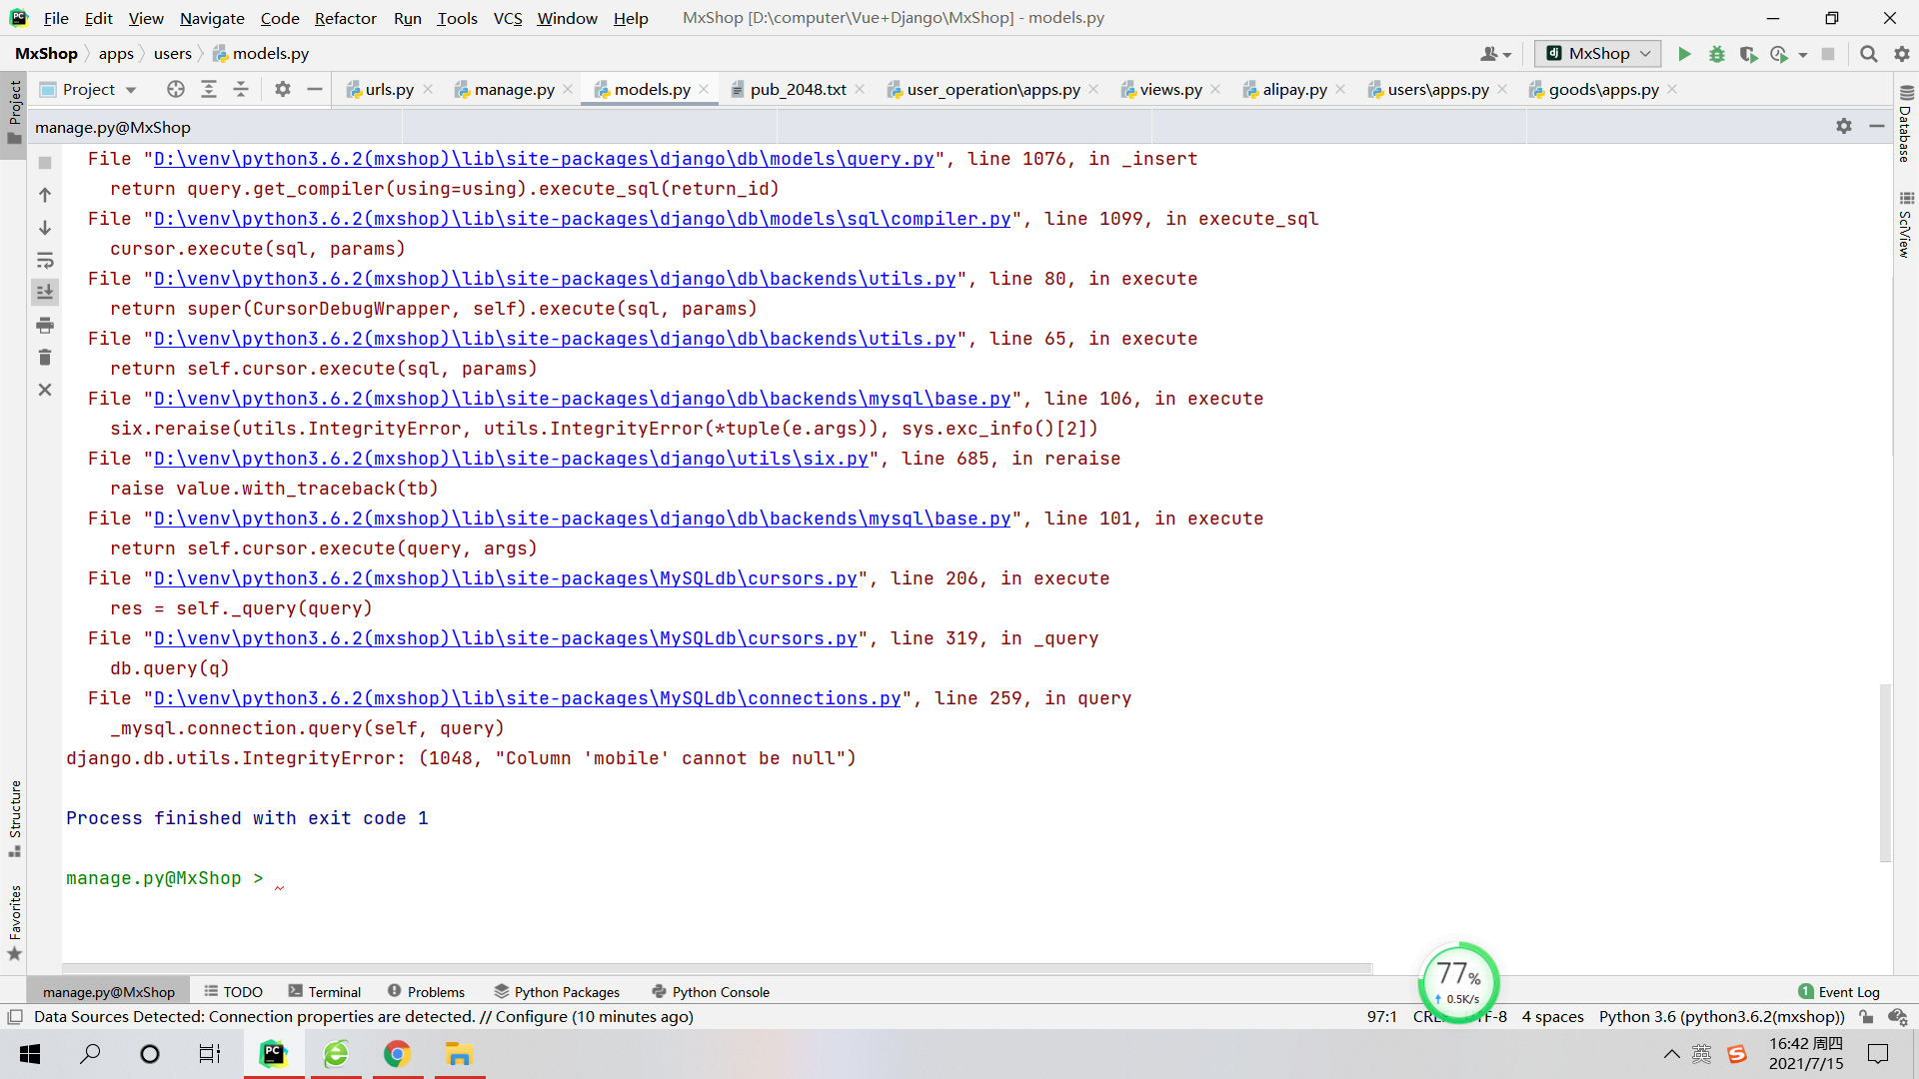This screenshot has height=1079, width=1919.
Task: Open the SciView side panel
Action: point(1906,225)
